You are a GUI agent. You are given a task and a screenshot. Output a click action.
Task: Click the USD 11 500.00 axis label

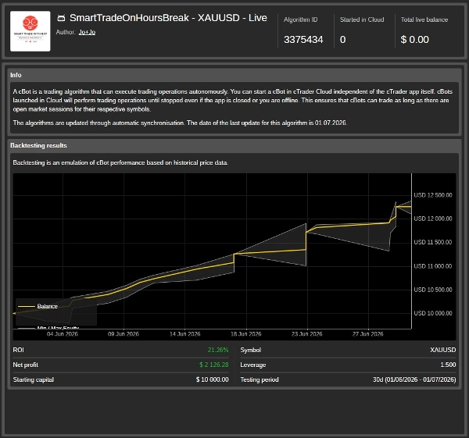tap(433, 242)
